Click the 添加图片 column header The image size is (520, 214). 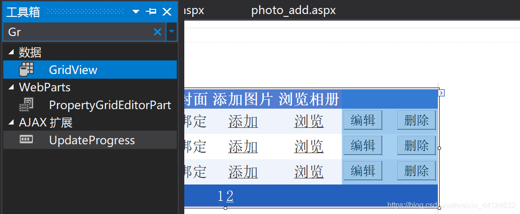(243, 99)
